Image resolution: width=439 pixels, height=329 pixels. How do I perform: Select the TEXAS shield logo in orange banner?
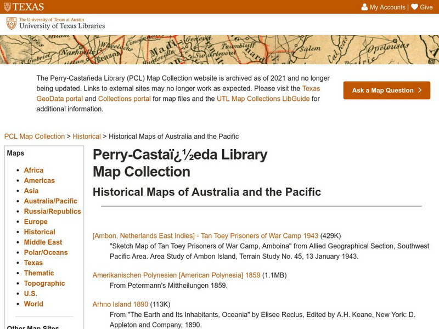(8, 6)
